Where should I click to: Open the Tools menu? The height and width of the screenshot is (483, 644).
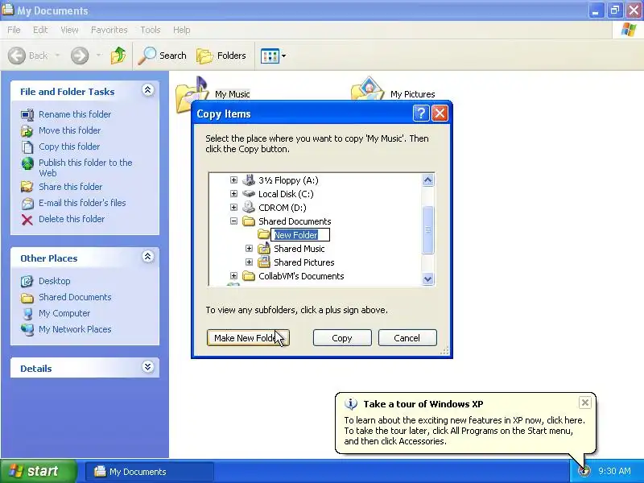click(151, 30)
